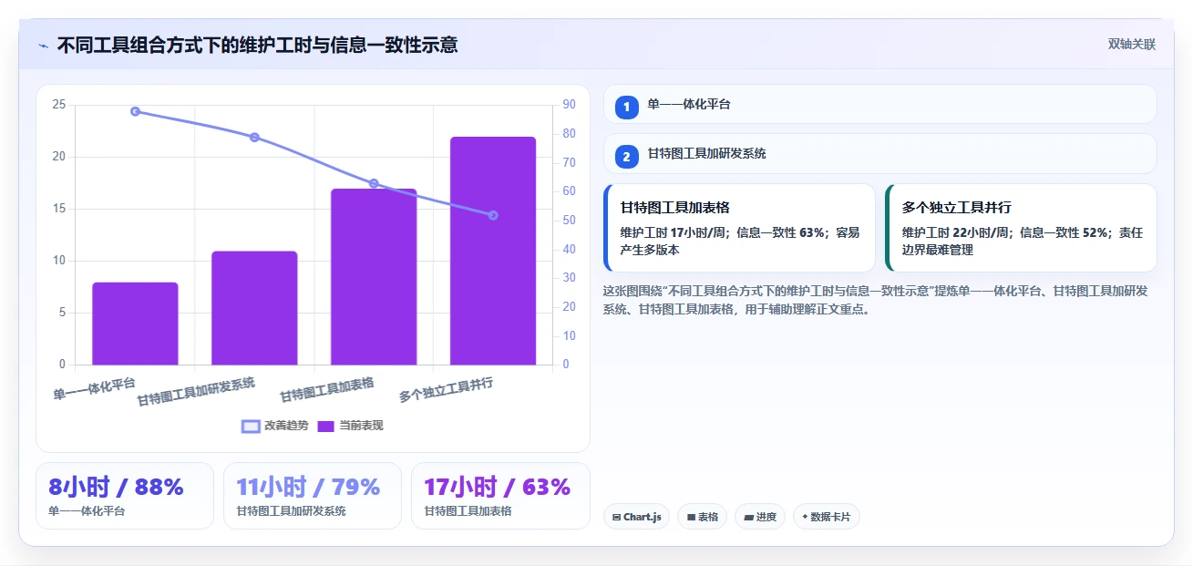This screenshot has height=566, width=1193.
Task: Select the 数据卡片 tag
Action: 826,517
